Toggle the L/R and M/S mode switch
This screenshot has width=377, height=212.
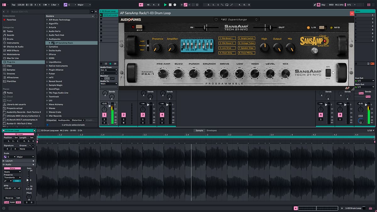pos(323,27)
